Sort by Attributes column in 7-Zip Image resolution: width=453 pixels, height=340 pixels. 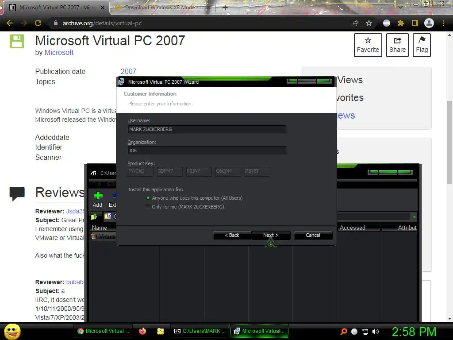(399, 228)
